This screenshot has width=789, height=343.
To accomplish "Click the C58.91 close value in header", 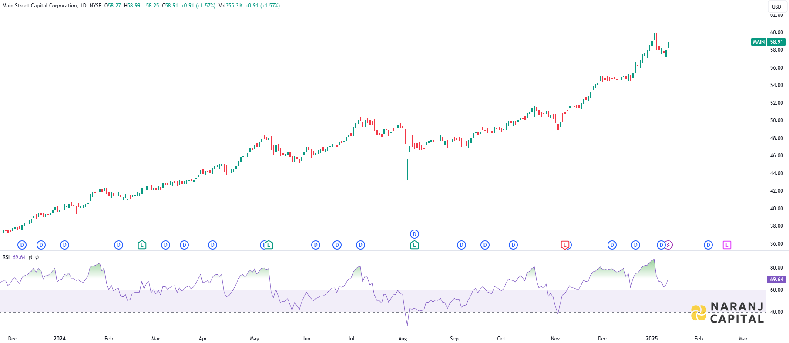I will [x=170, y=6].
